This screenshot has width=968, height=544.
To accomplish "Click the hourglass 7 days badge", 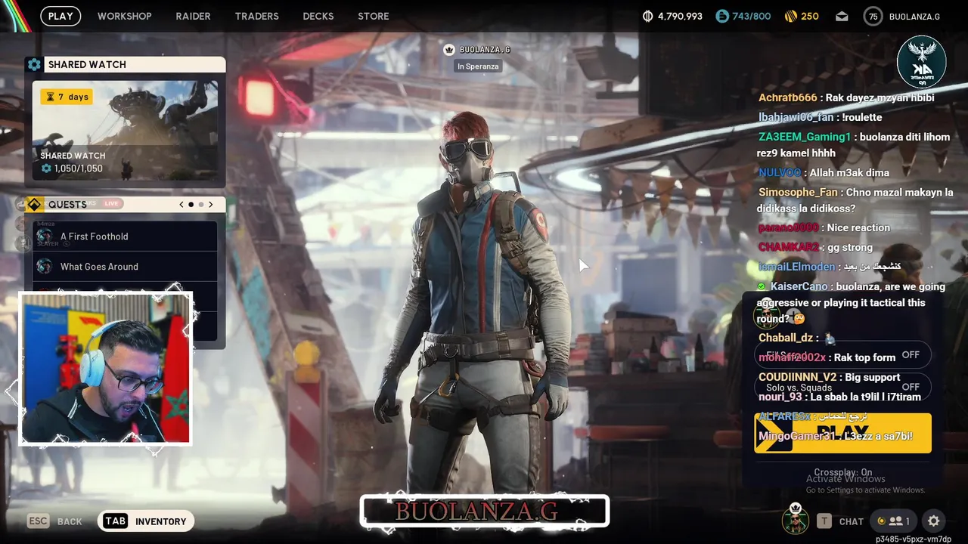I will 67,97.
